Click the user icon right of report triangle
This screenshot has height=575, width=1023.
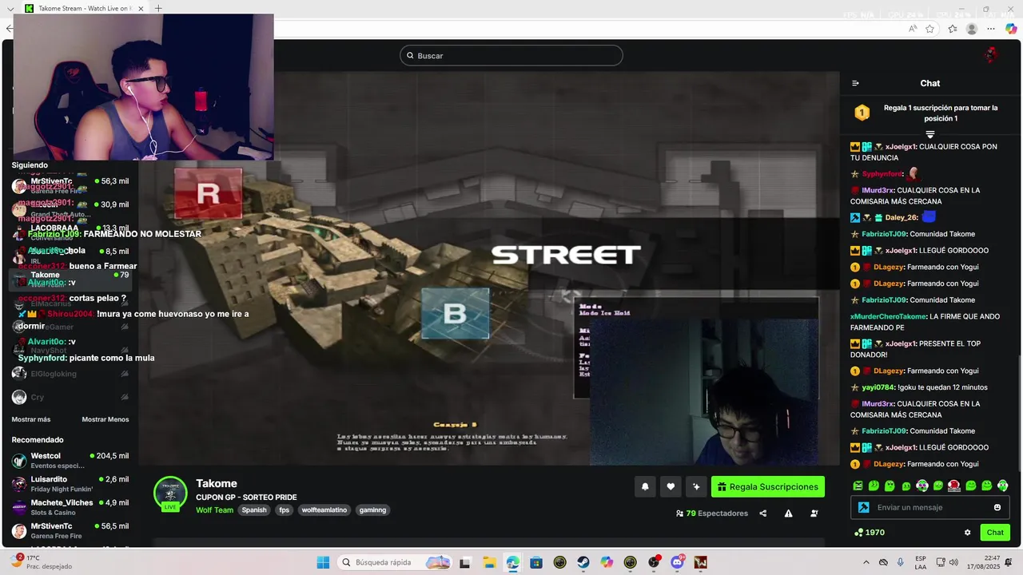pos(814,514)
